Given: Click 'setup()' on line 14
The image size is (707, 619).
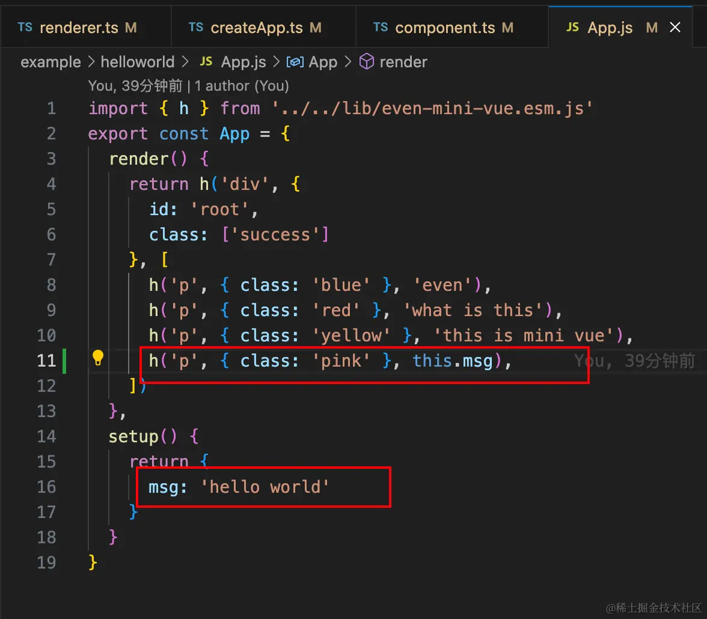Looking at the screenshot, I should [143, 437].
